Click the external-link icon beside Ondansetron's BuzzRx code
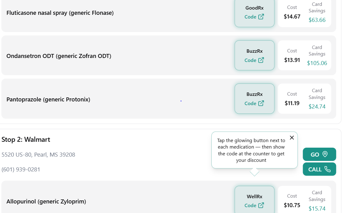The image size is (345, 213). pyautogui.click(x=261, y=60)
